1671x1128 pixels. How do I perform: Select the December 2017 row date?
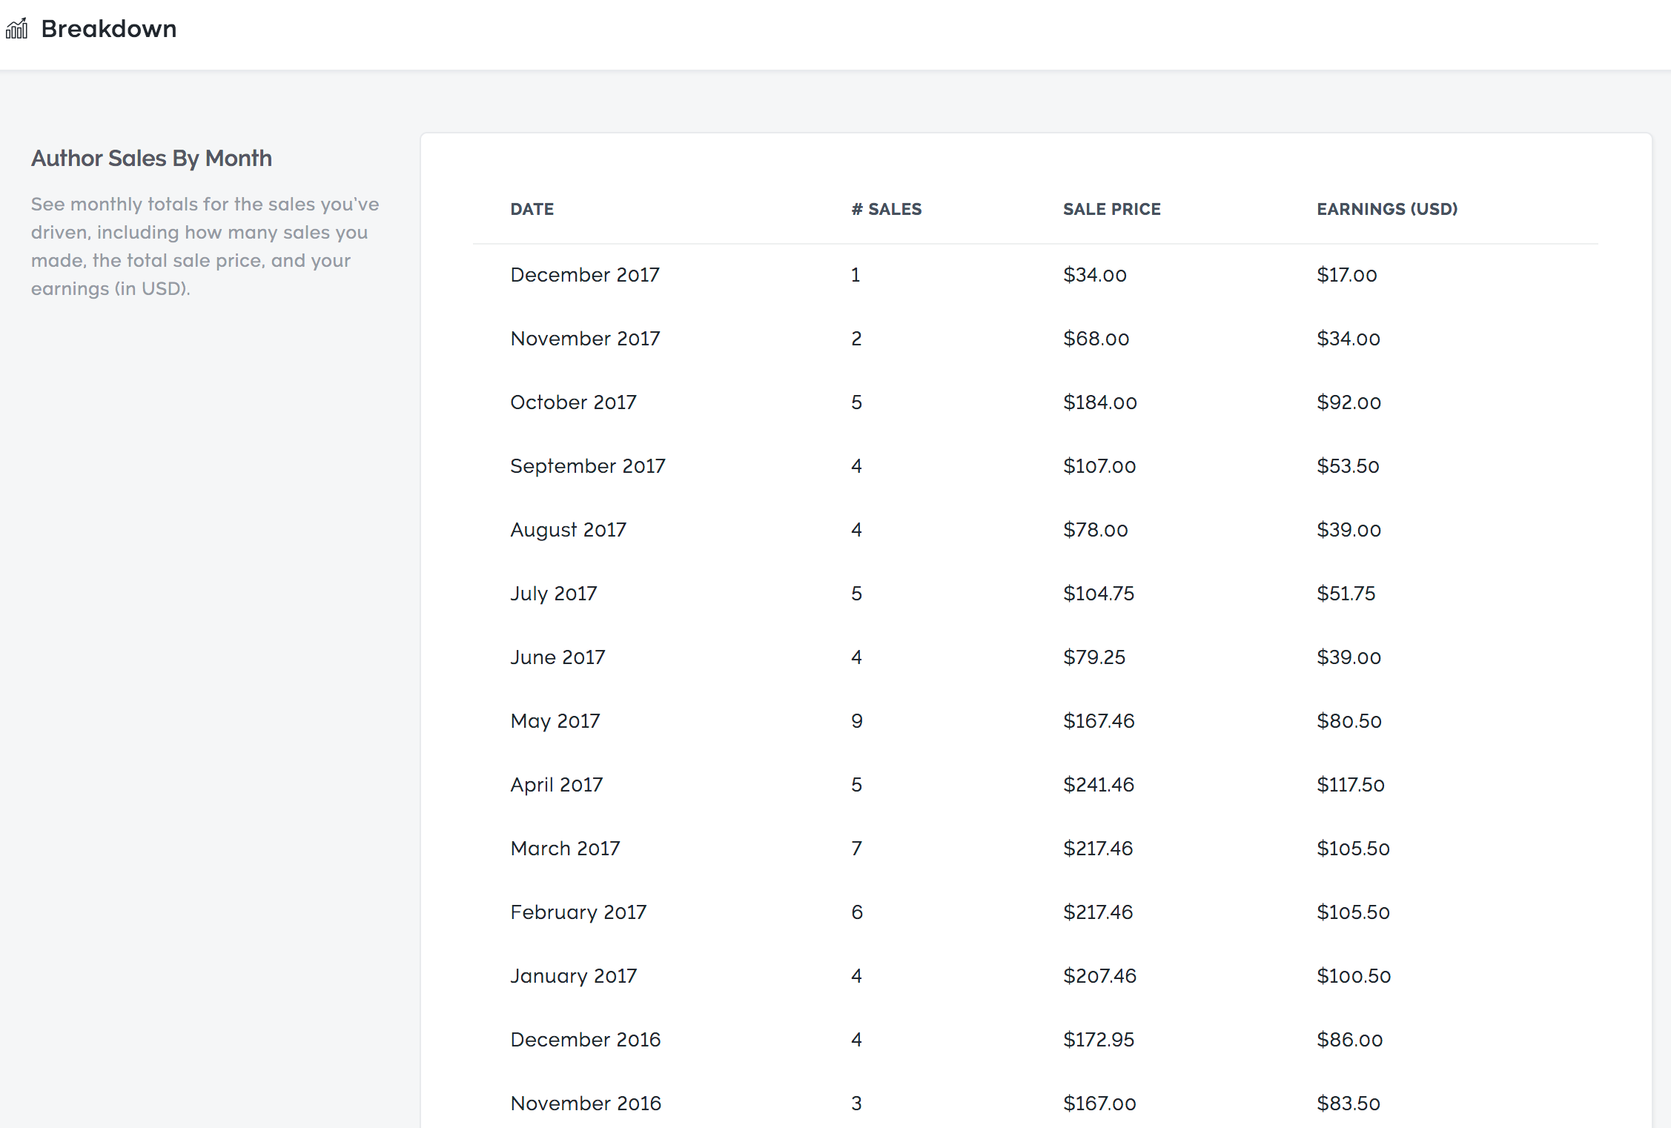[x=585, y=275]
